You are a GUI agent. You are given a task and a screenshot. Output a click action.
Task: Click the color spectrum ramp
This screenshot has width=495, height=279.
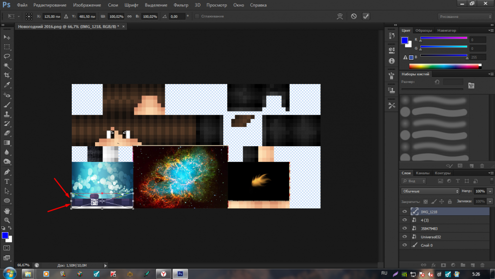[x=445, y=66]
